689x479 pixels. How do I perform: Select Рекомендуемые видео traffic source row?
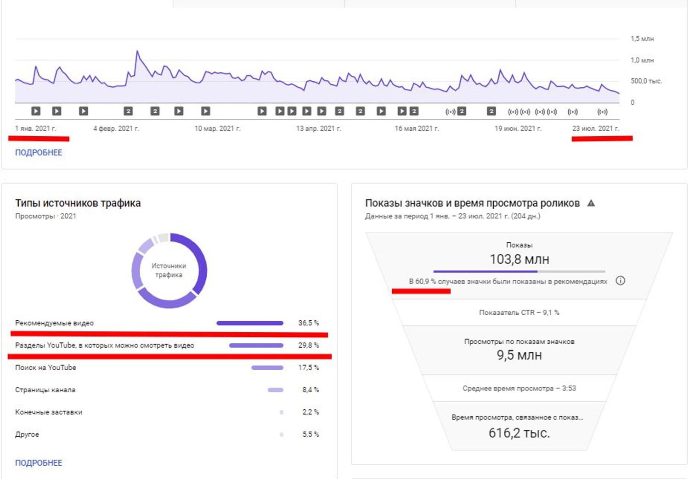click(x=167, y=323)
